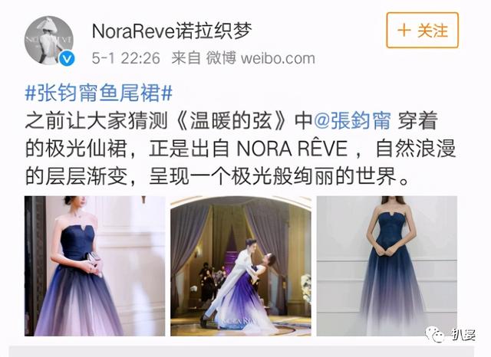Open the navy gradient dress product photo

(387, 266)
